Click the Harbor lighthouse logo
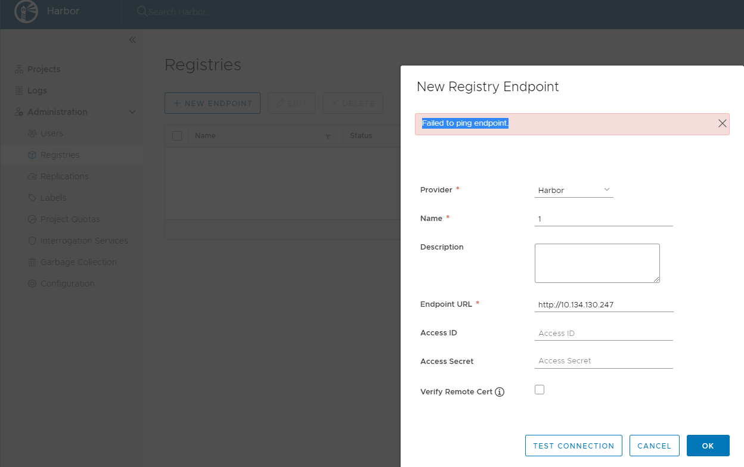This screenshot has width=744, height=467. pyautogui.click(x=25, y=11)
